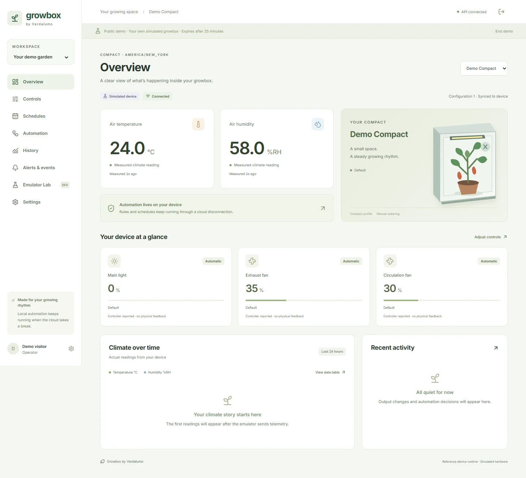Click End demo link
This screenshot has height=478, width=526.
coord(504,31)
